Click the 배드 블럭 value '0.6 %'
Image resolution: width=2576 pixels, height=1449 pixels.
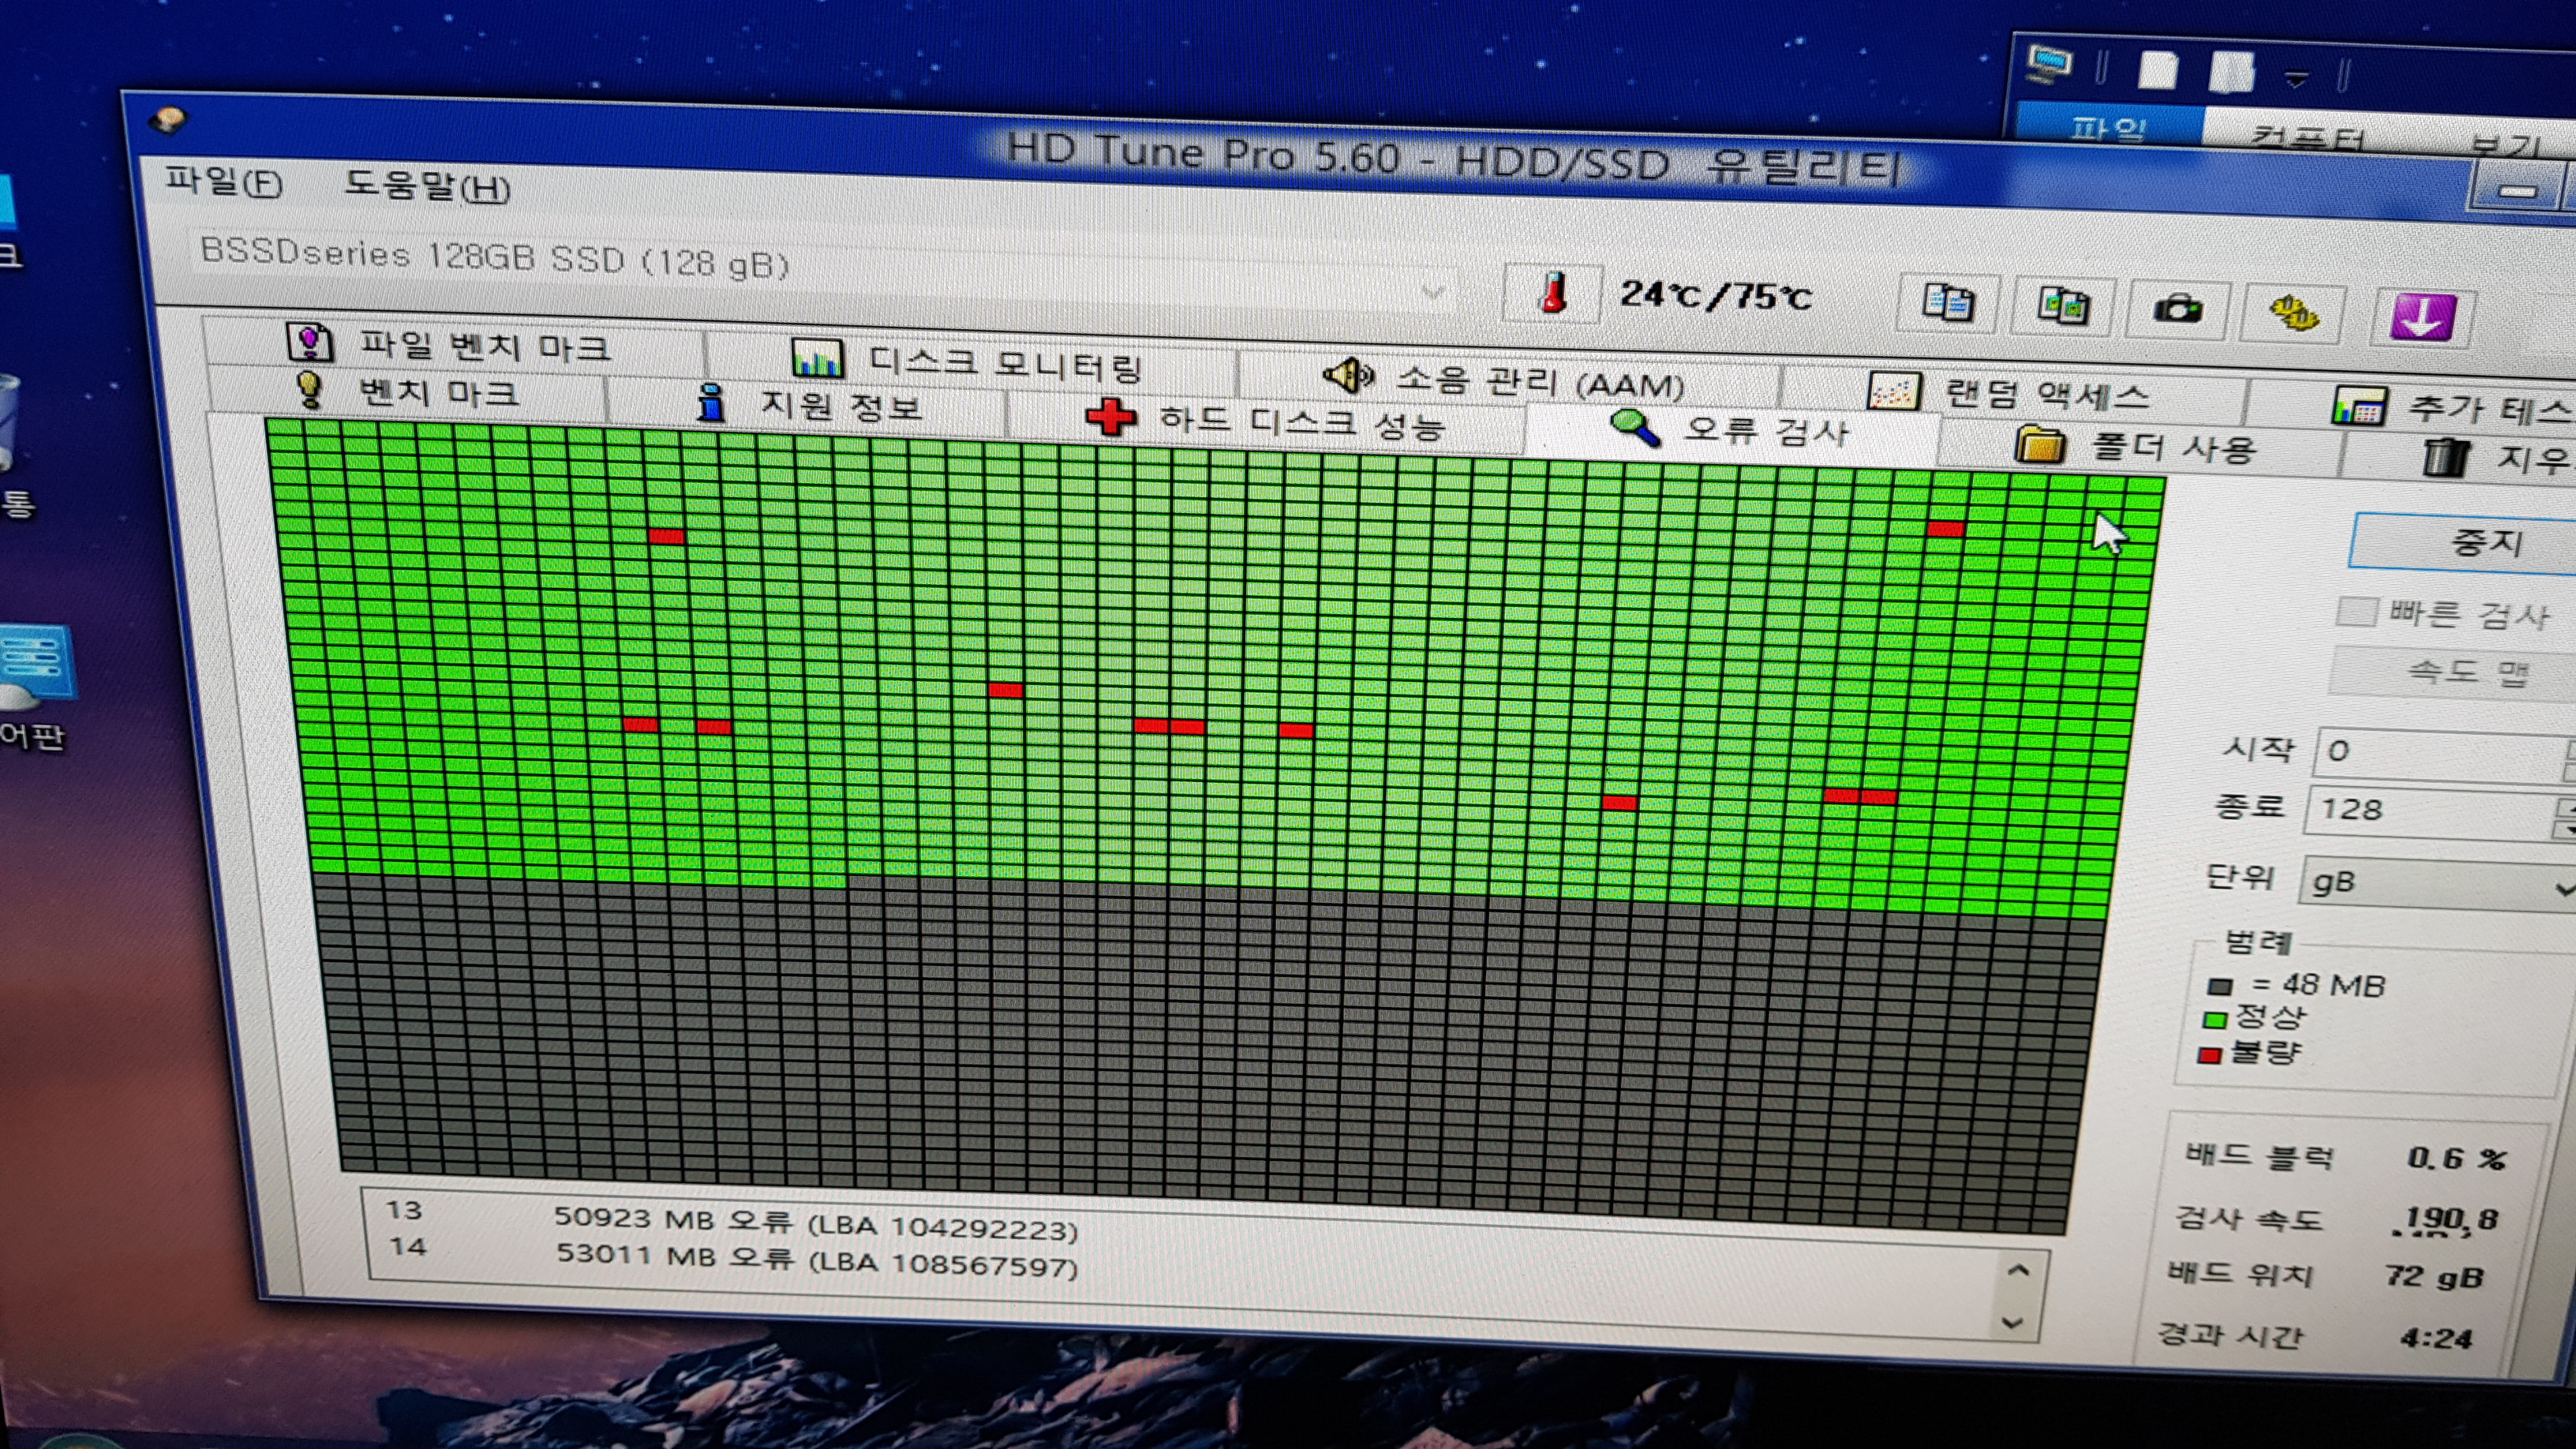click(x=2456, y=1159)
